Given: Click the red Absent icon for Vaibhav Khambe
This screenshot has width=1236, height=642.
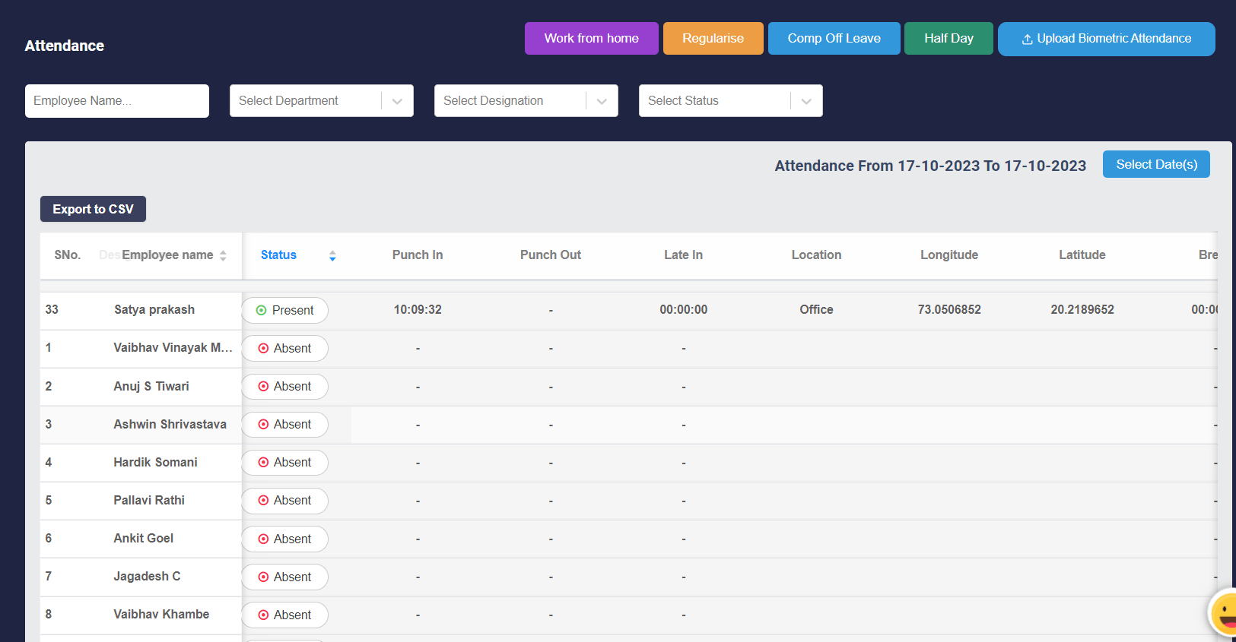Looking at the screenshot, I should [x=263, y=615].
